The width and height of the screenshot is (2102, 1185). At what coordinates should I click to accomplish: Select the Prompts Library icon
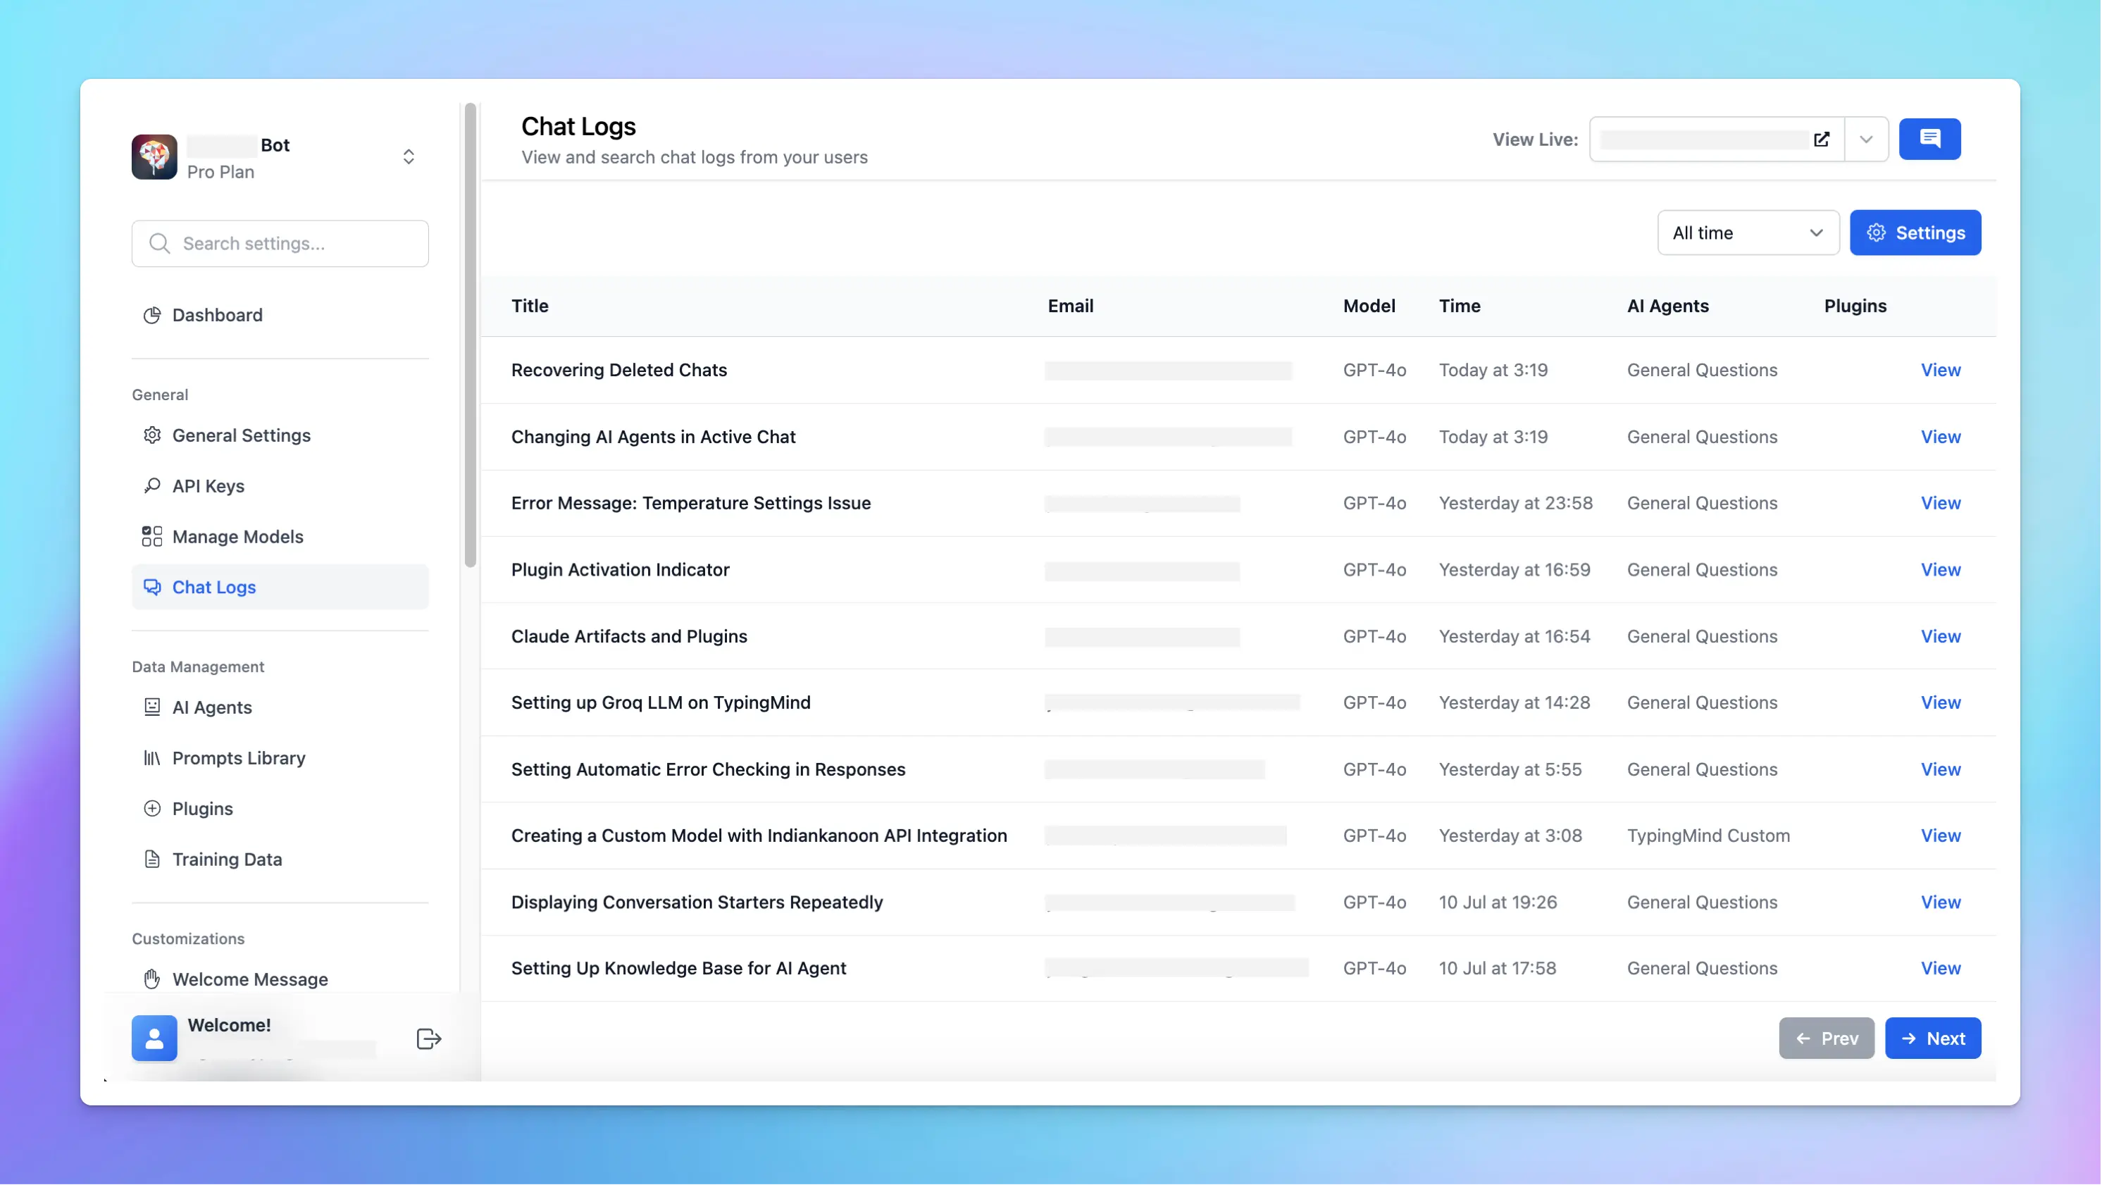pyautogui.click(x=153, y=758)
